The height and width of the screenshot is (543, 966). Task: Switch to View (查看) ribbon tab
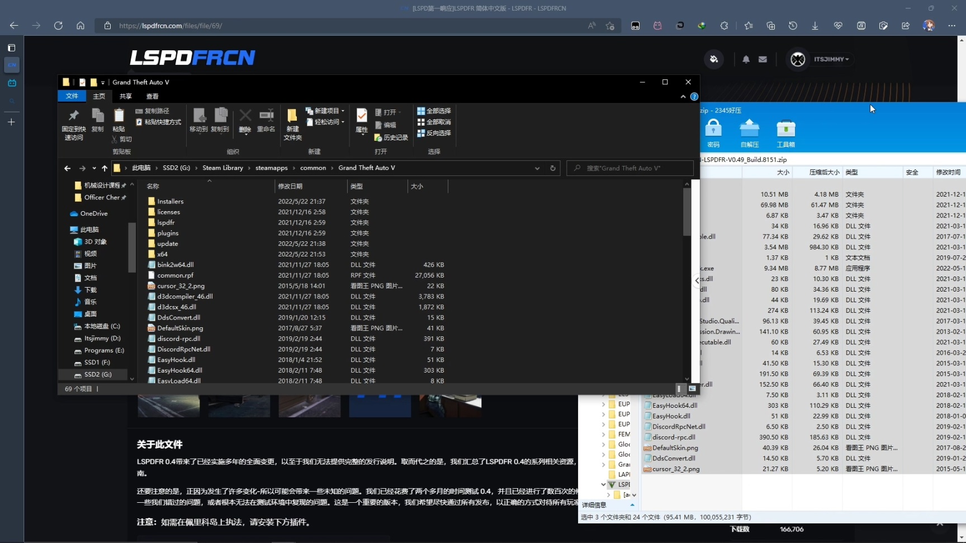click(152, 96)
